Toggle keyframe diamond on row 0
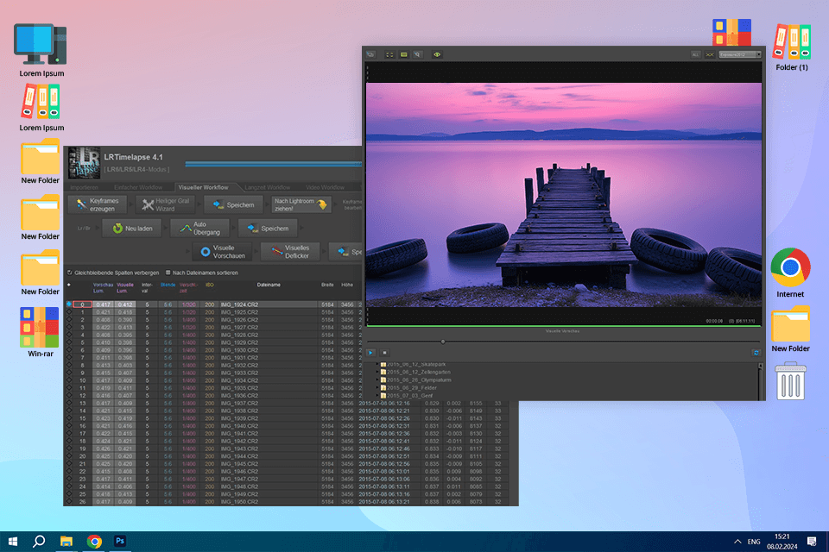The image size is (829, 552). [x=69, y=304]
